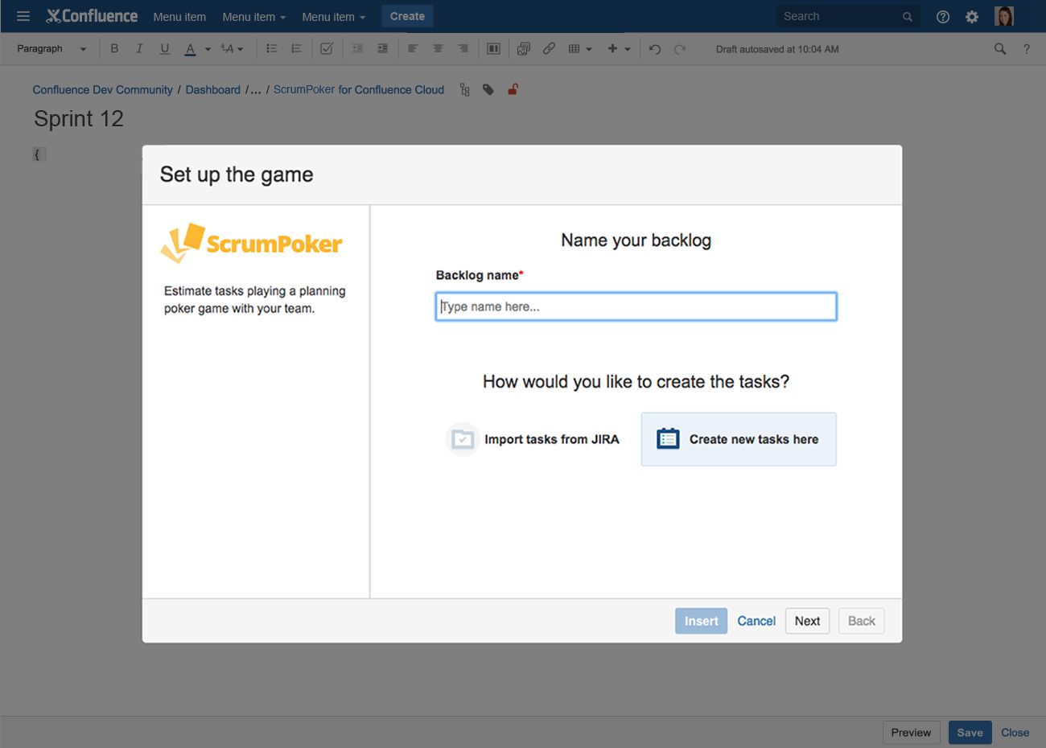Open find and replace magnifier in toolbar
This screenshot has height=748, width=1046.
click(x=1000, y=49)
